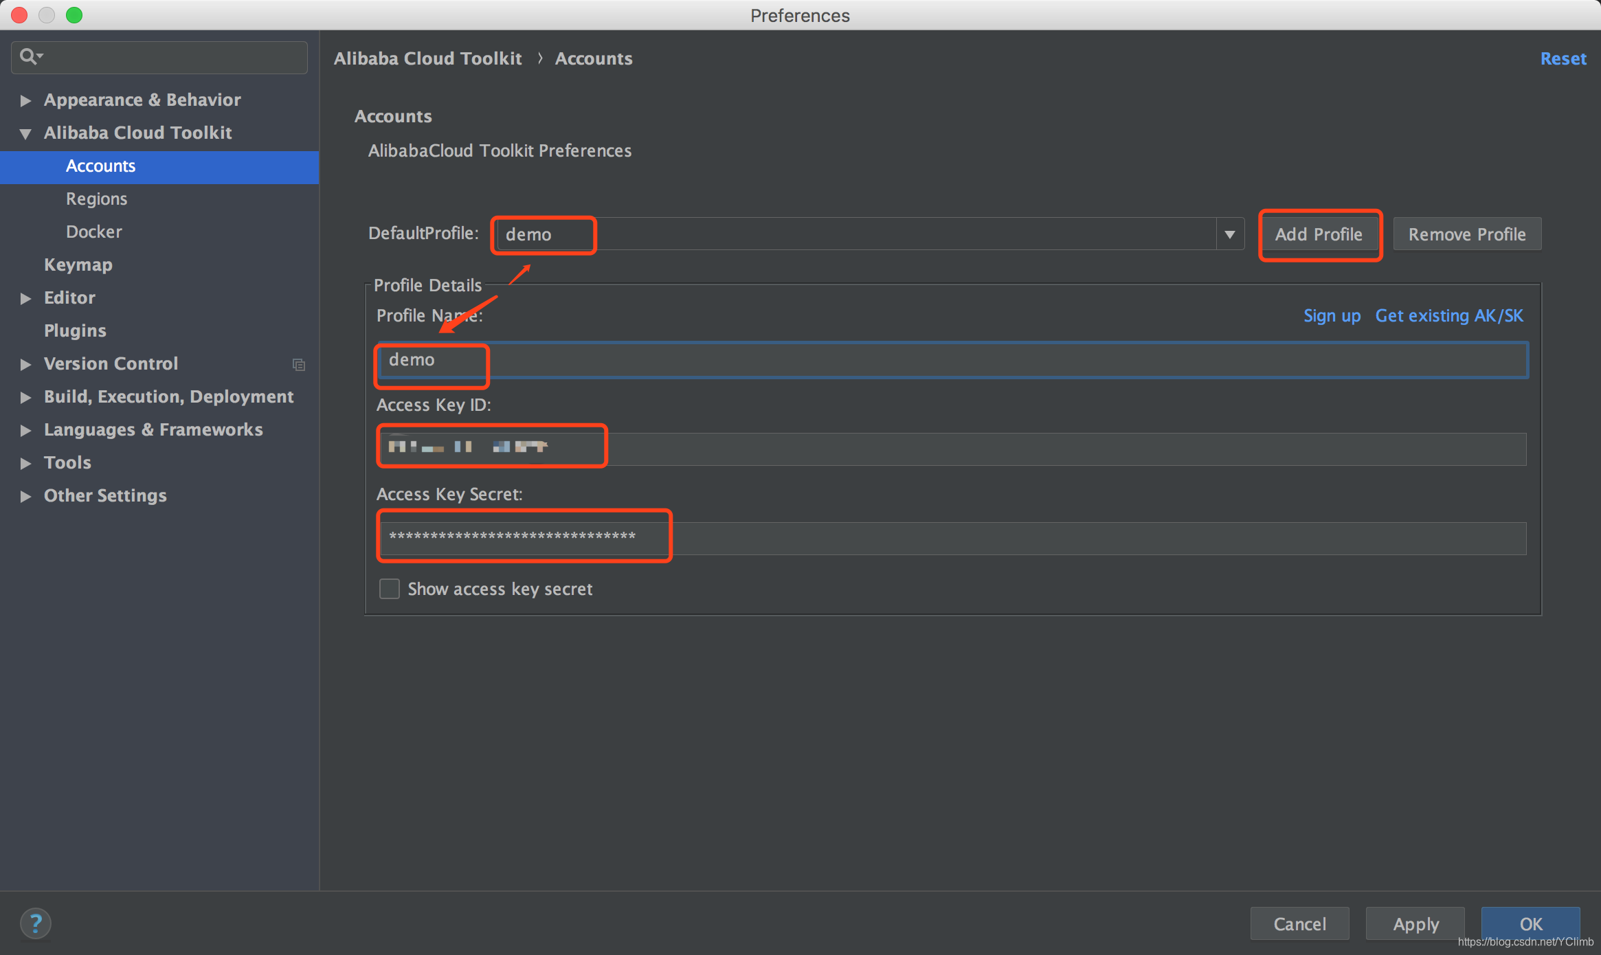This screenshot has height=955, width=1601.
Task: Click the Sign up link
Action: (x=1332, y=315)
